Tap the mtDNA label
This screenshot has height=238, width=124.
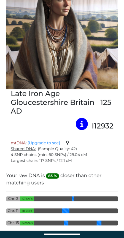click(19, 143)
